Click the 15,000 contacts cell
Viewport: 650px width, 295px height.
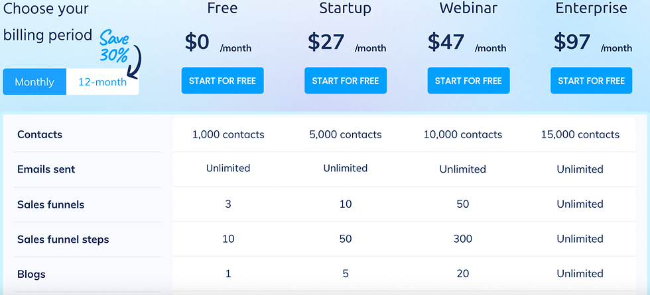pos(580,135)
